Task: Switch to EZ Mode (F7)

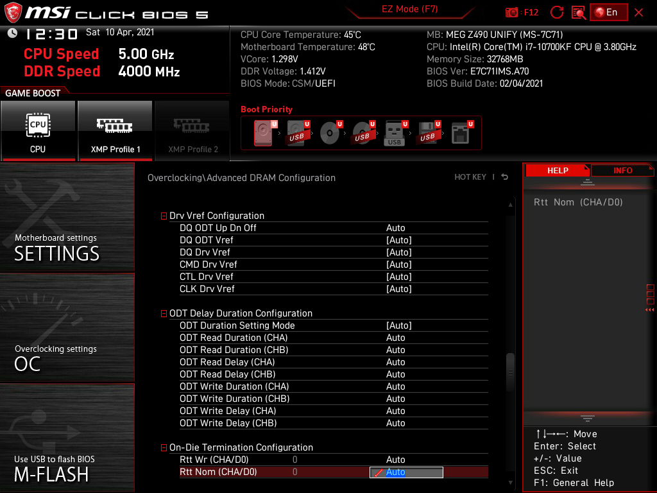Action: [409, 9]
